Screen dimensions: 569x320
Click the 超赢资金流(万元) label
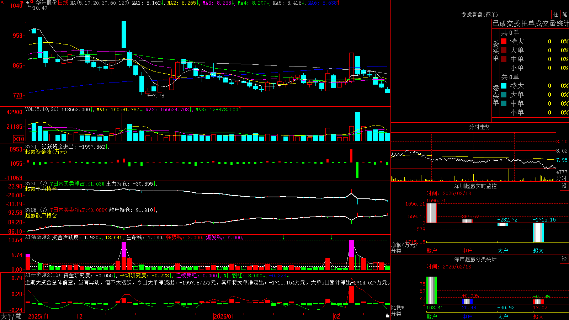[46, 152]
